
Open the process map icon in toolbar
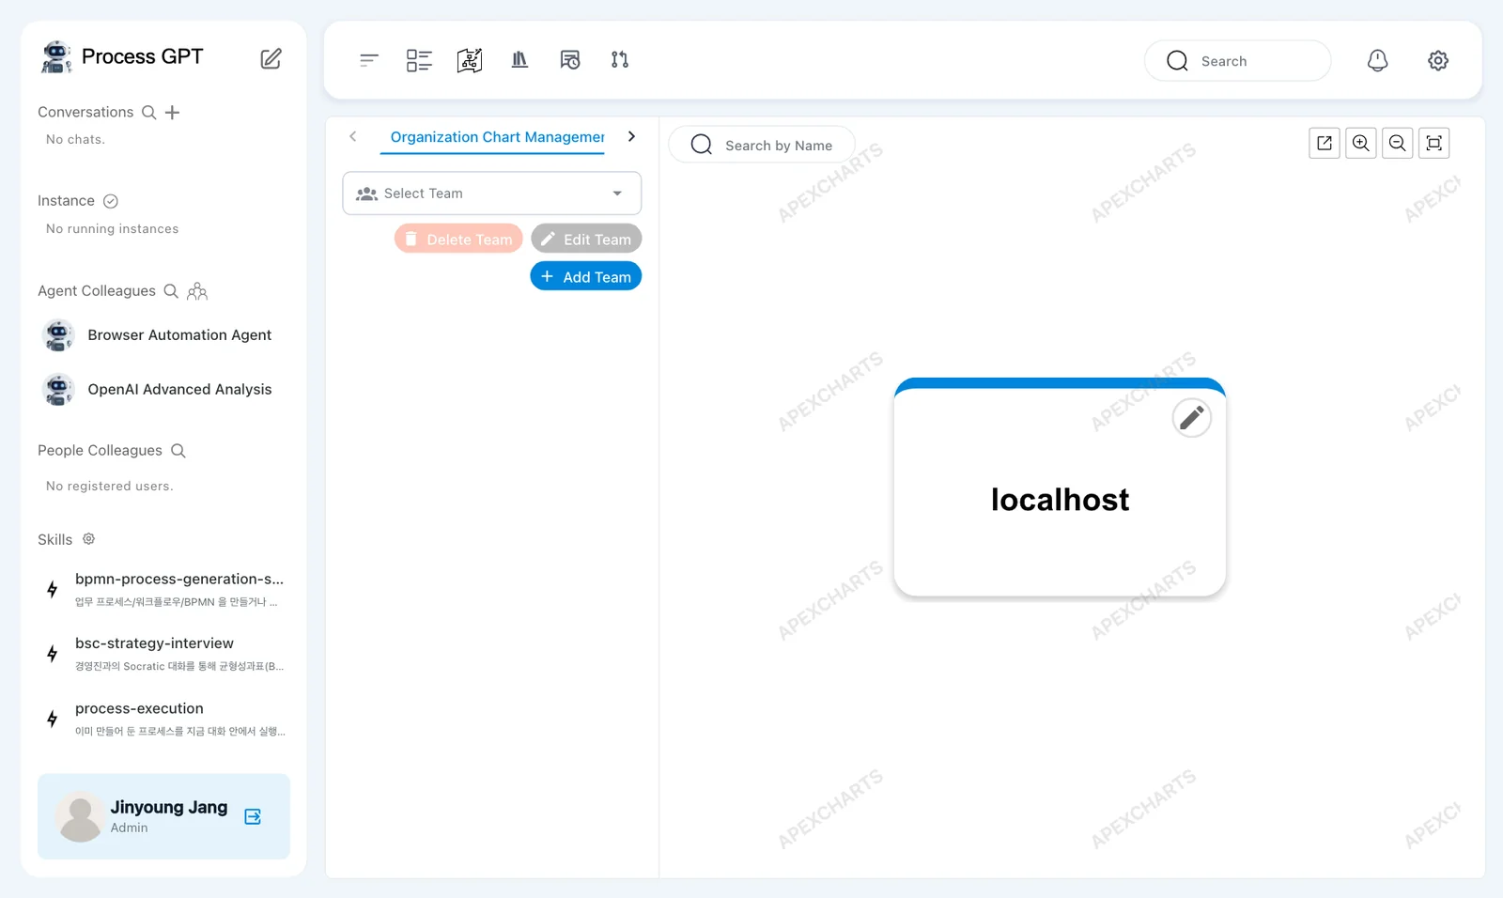pos(470,60)
